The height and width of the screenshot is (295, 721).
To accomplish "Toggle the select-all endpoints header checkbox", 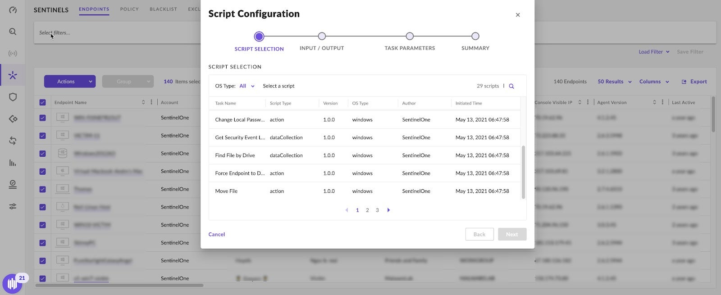I will (42, 102).
